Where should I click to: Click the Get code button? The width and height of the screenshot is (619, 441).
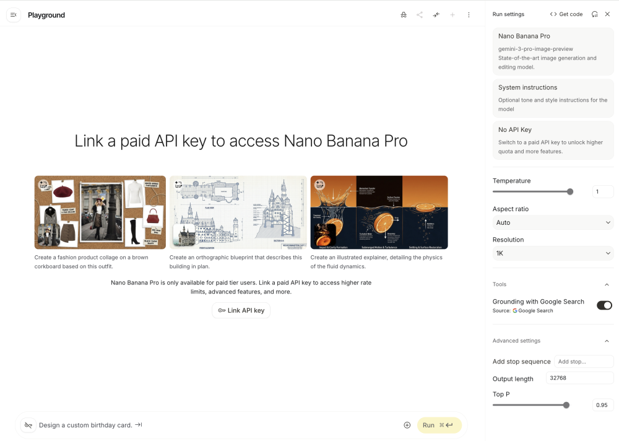point(566,14)
